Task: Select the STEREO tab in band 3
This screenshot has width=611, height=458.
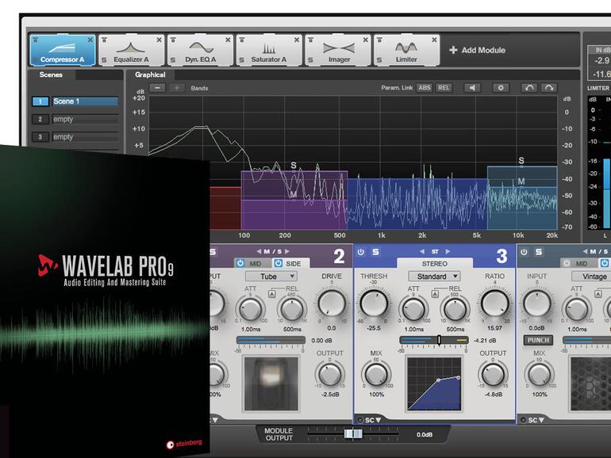Action: click(435, 263)
